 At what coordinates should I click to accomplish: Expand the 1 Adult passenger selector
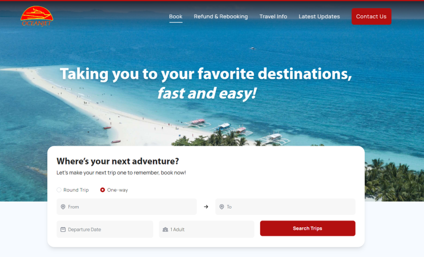click(x=207, y=230)
